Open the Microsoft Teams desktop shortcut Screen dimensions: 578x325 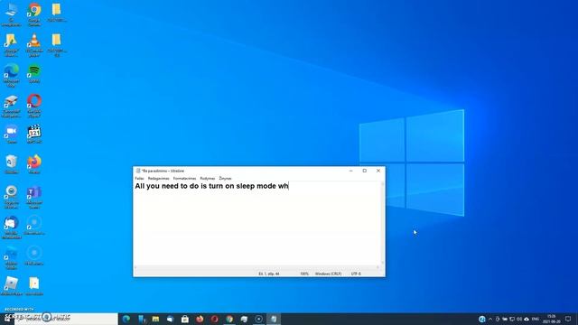(x=34, y=197)
